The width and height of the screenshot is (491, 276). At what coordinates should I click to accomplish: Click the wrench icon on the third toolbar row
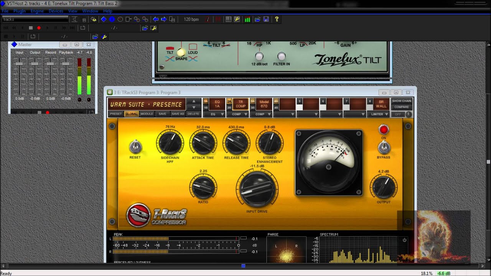[104, 37]
